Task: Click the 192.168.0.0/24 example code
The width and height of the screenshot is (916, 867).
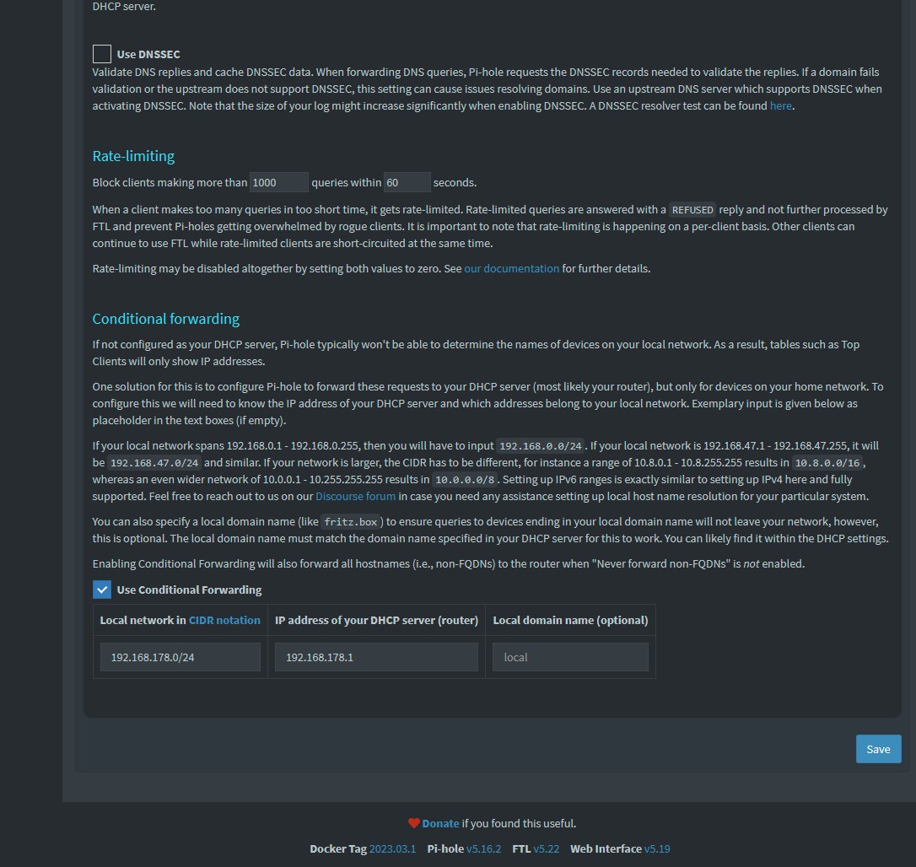Action: (x=541, y=446)
